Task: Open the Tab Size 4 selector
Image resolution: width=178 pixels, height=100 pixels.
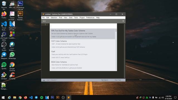Action: [x=105, y=80]
